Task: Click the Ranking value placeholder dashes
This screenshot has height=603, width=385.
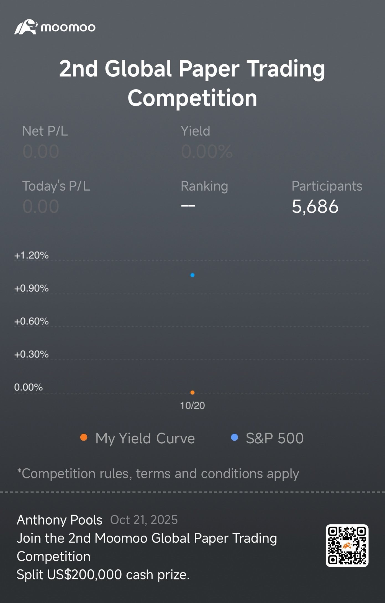Action: pyautogui.click(x=188, y=206)
